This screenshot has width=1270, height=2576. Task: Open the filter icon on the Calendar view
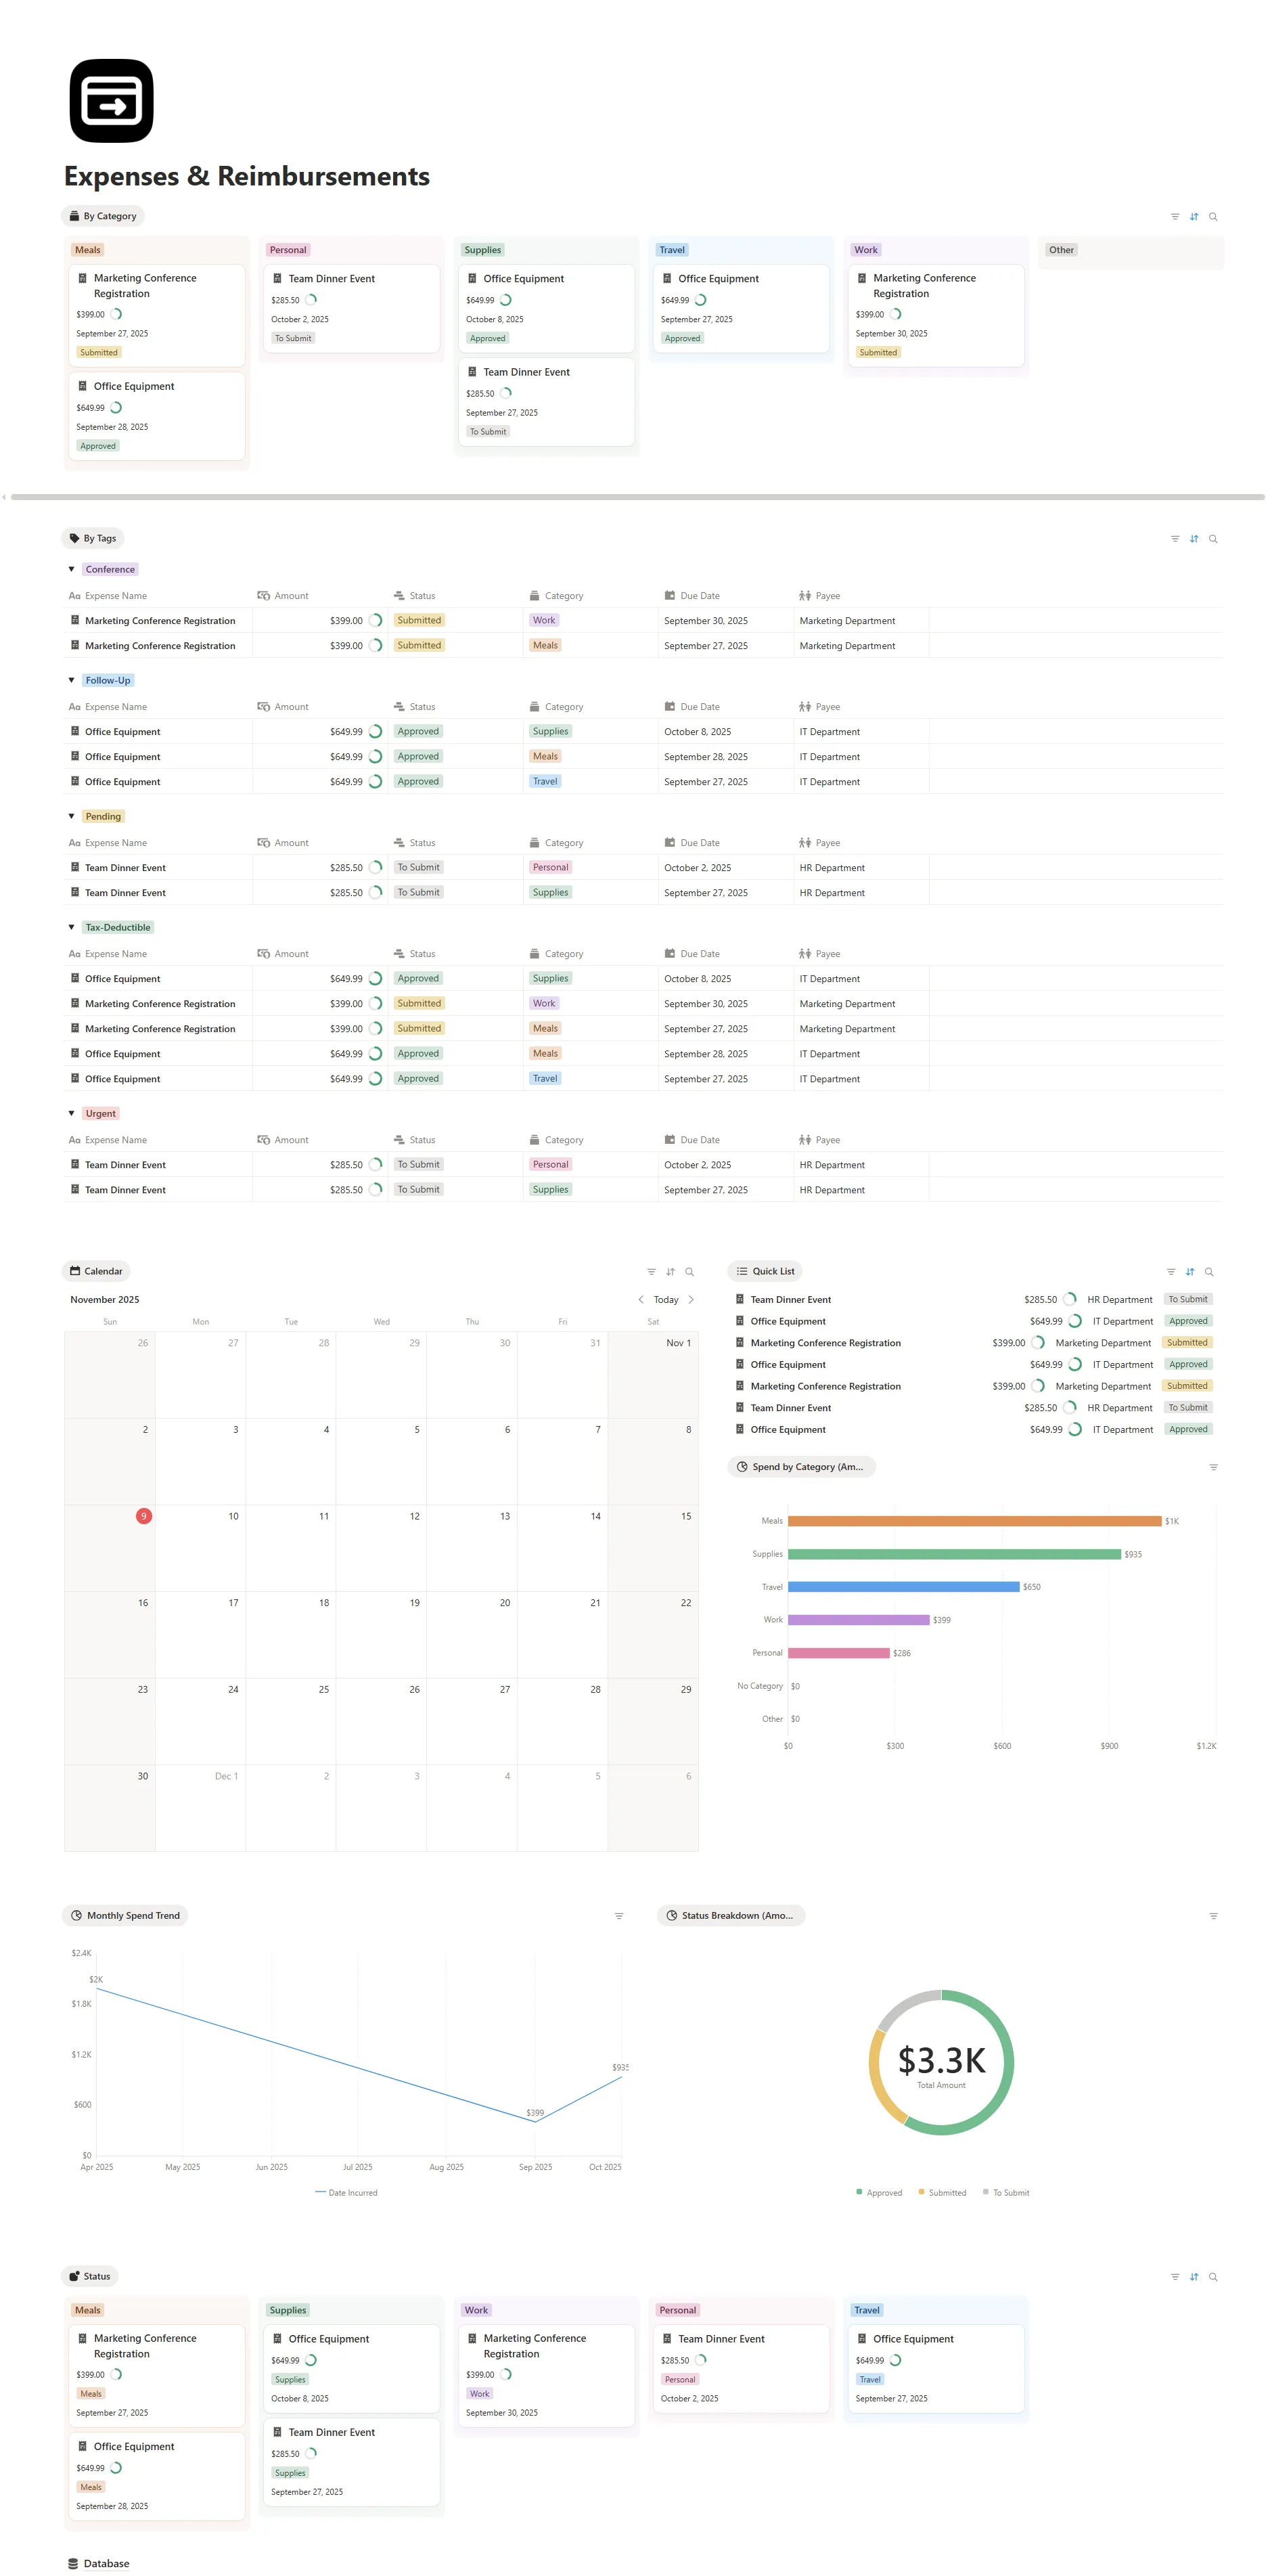coord(651,1271)
